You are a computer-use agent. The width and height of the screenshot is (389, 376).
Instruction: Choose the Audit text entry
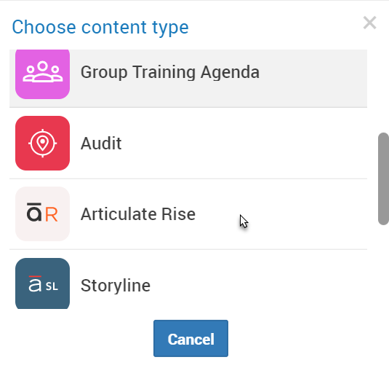tap(101, 144)
